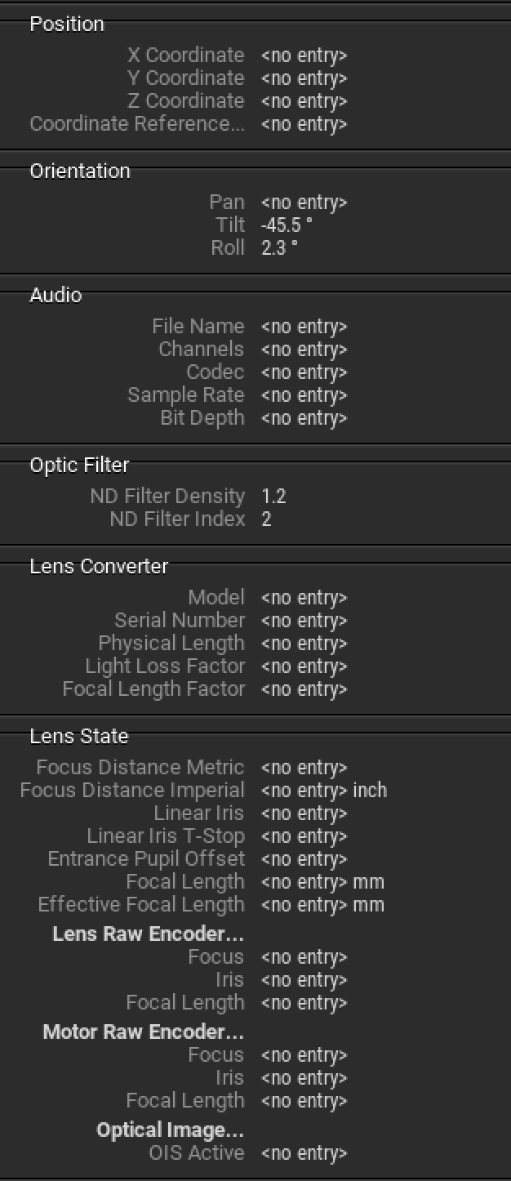Screen dimensions: 511x1181
Task: Click the Lens State section header
Action: click(x=78, y=736)
